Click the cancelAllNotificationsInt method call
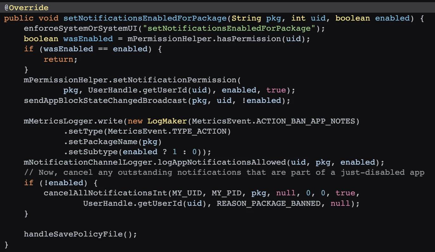The image size is (435, 252). 105,193
